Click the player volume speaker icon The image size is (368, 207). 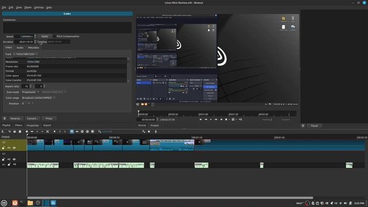coord(240,120)
